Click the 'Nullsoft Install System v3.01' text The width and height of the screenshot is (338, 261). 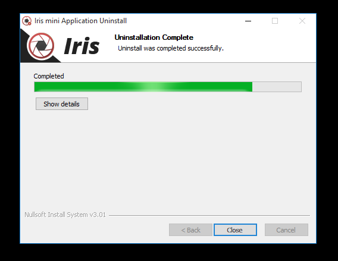[x=65, y=215]
